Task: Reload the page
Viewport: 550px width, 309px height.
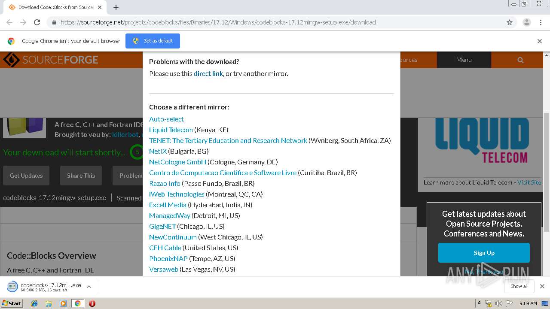Action: tap(37, 22)
